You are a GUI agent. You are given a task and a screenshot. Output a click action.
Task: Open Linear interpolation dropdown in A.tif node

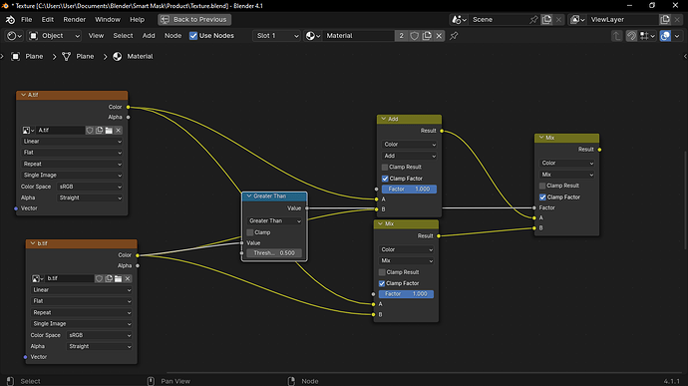click(x=72, y=142)
